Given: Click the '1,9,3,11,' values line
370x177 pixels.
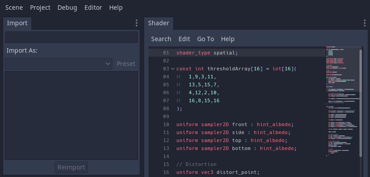Looking at the screenshot, I should [x=202, y=77].
